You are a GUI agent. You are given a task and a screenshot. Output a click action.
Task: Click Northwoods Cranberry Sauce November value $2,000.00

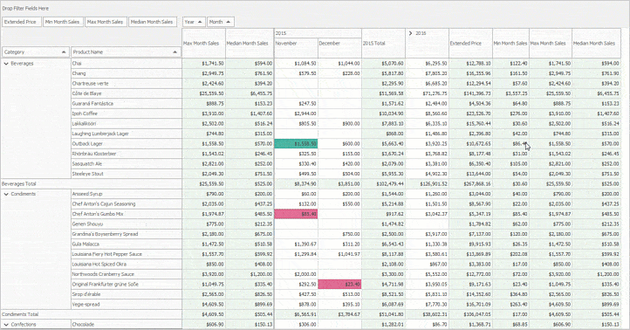[x=296, y=274]
